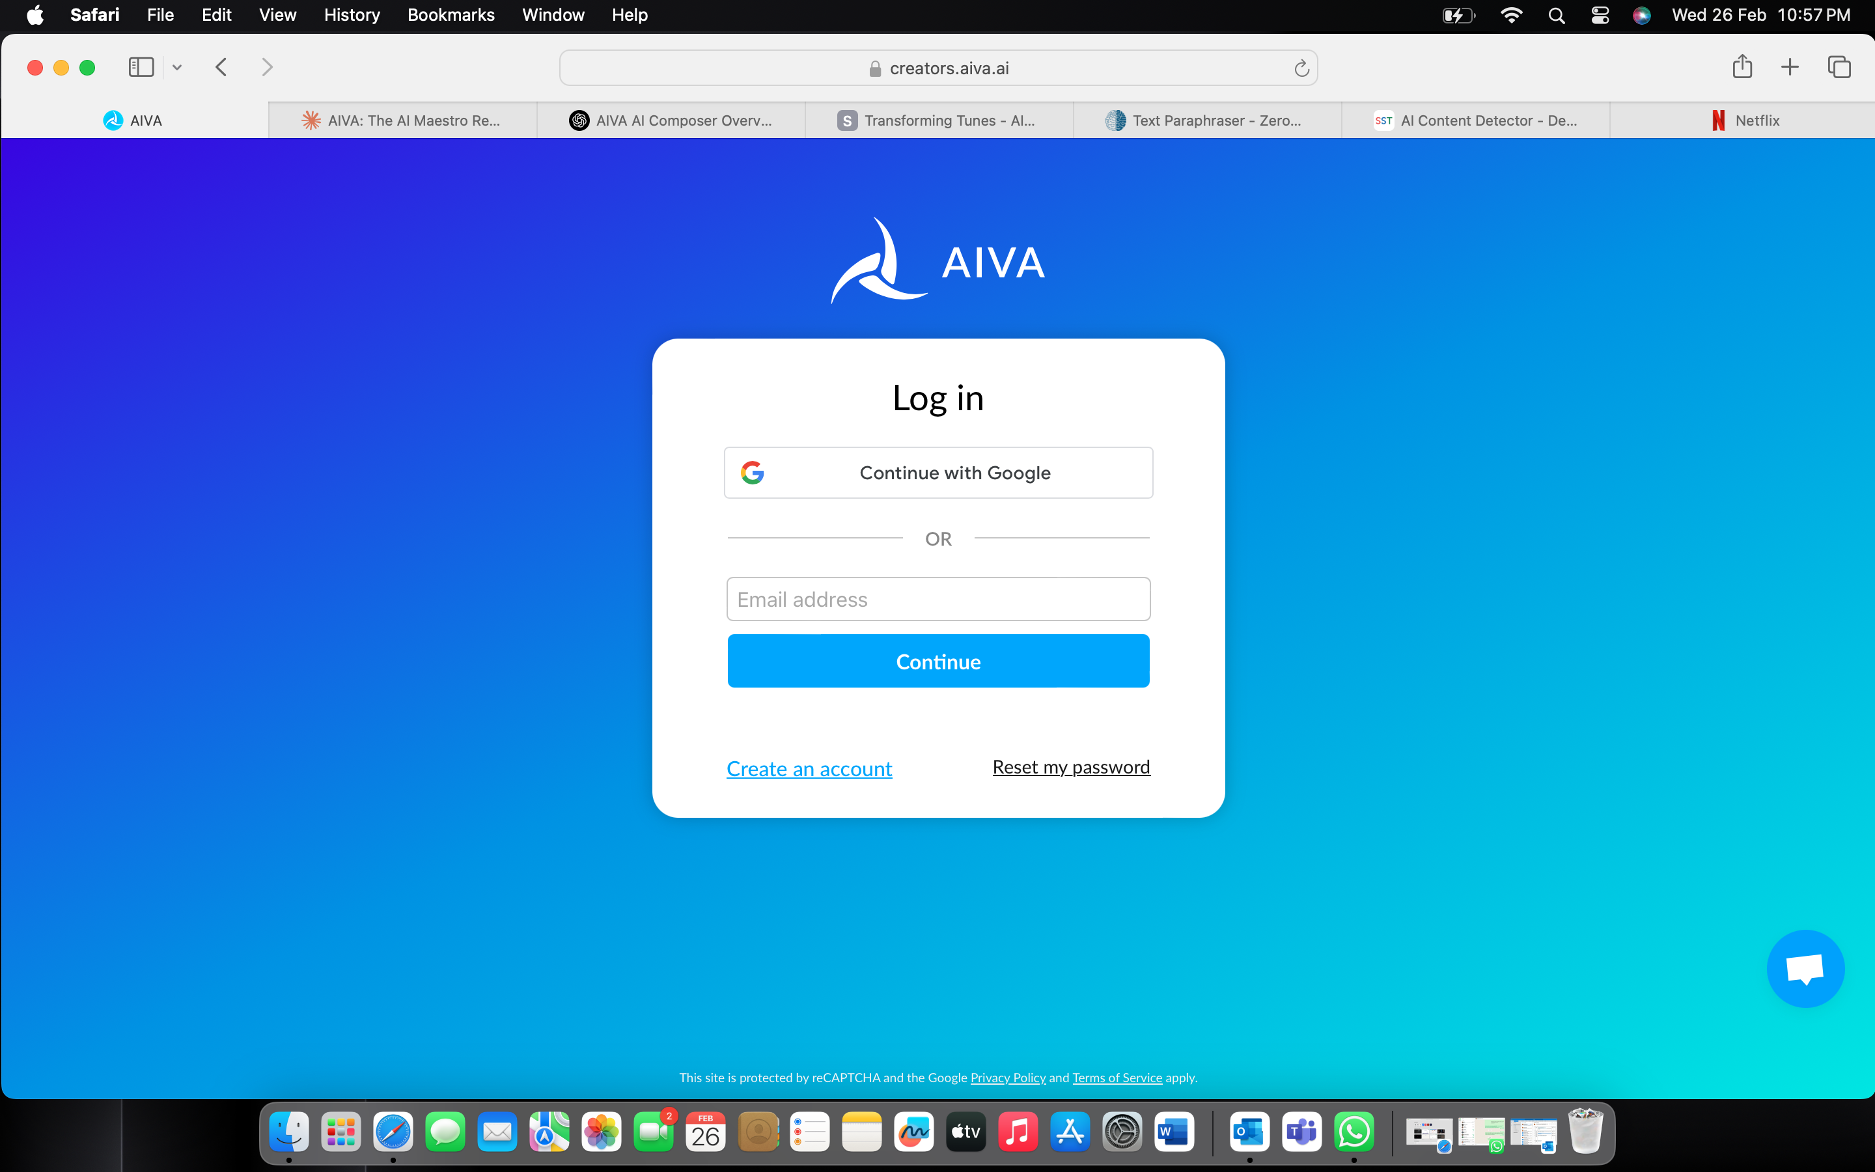Switch to Transforming Tunes tab

[x=939, y=120]
